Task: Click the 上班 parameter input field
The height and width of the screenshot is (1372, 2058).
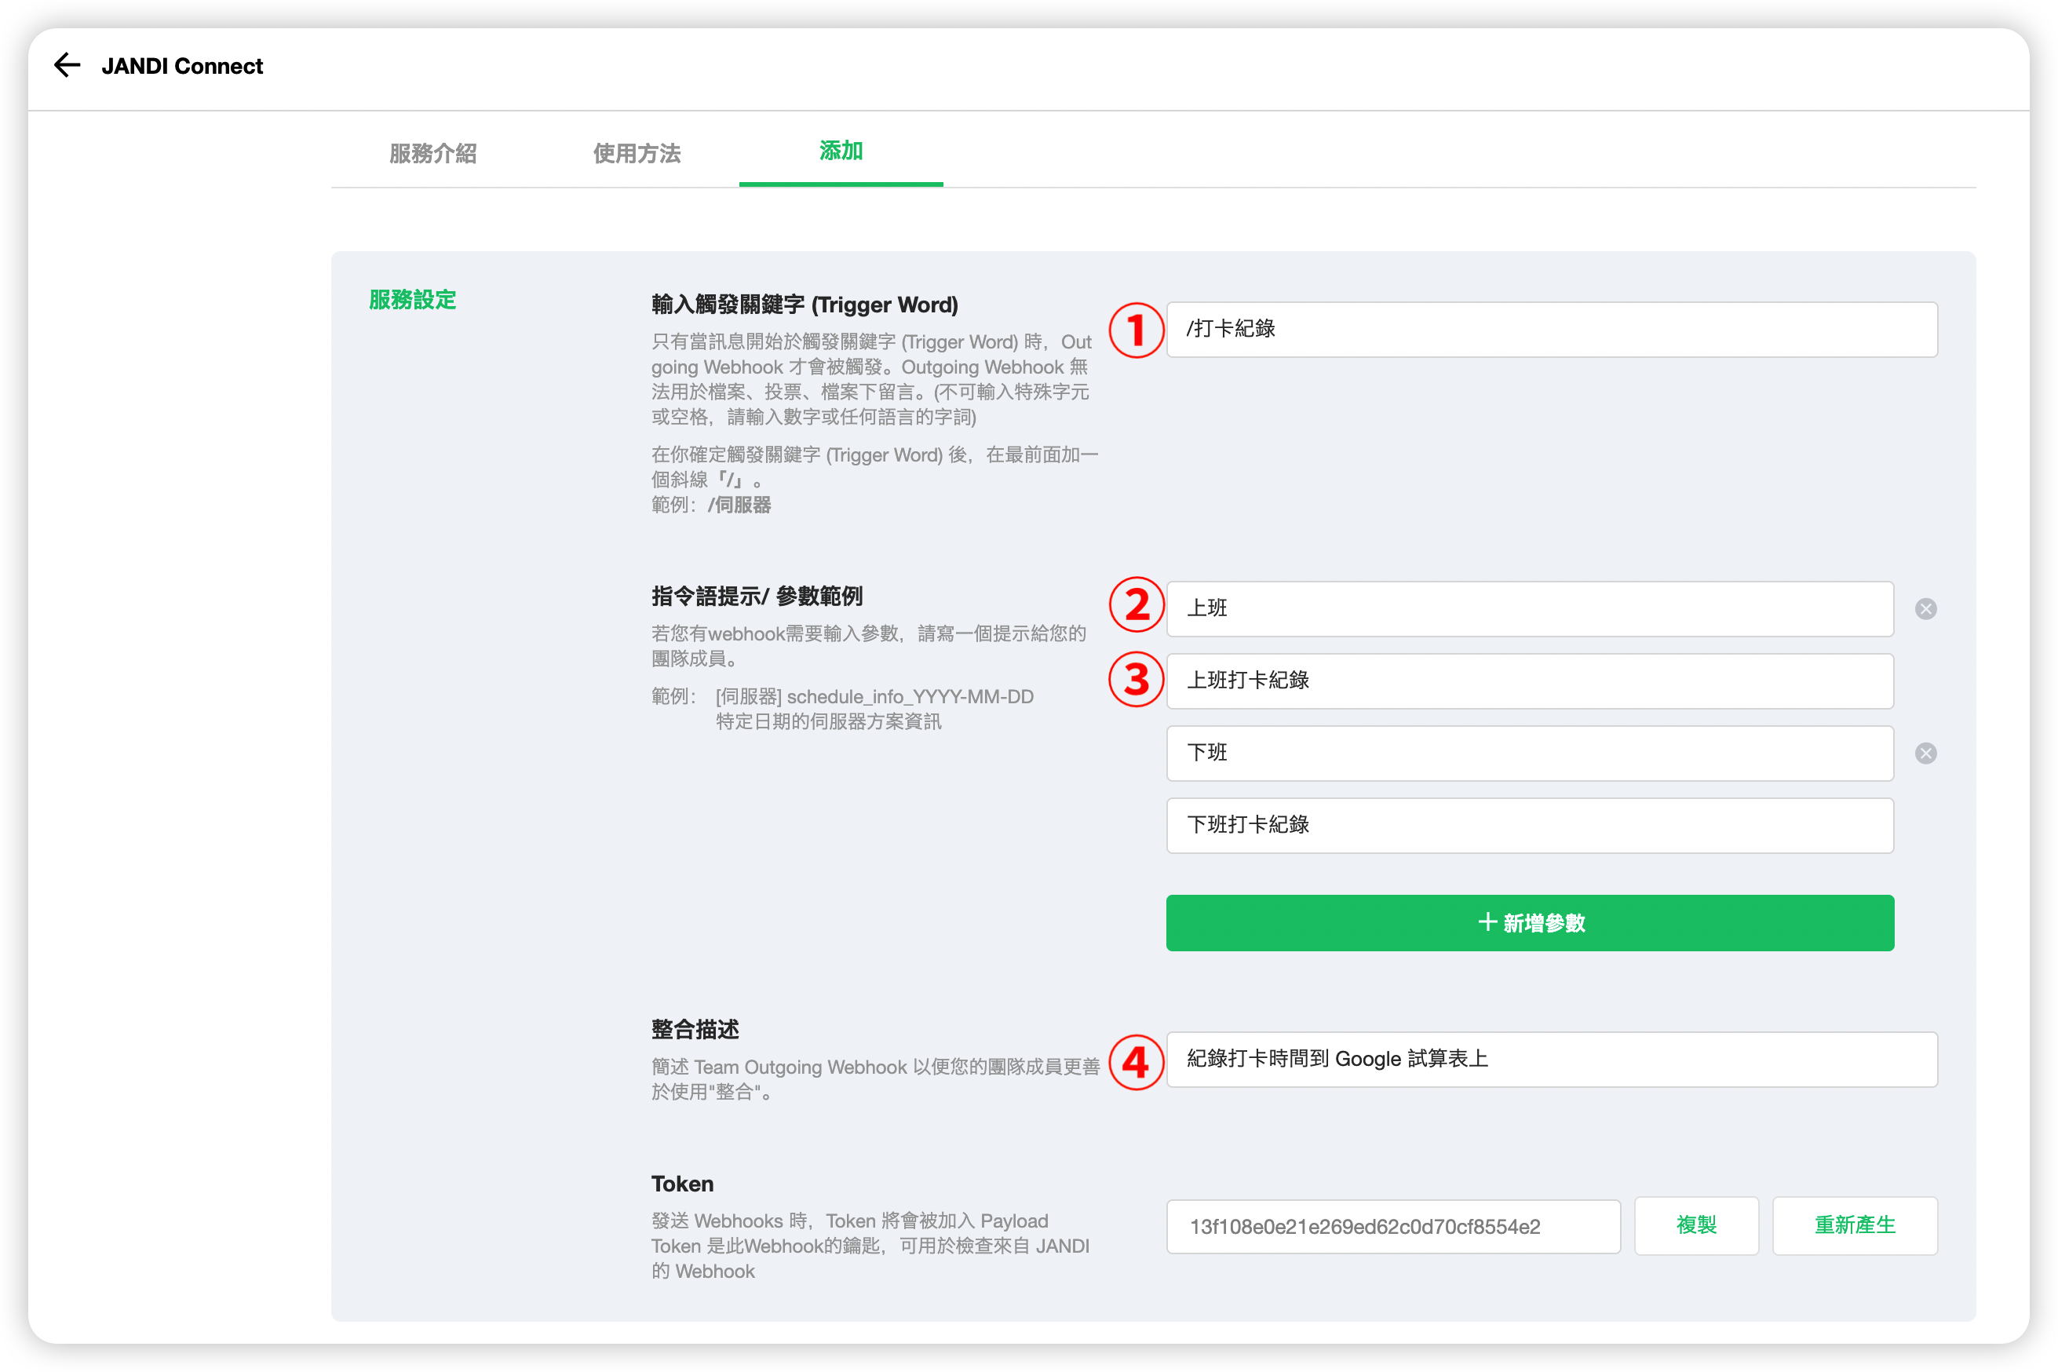Action: pos(1530,609)
